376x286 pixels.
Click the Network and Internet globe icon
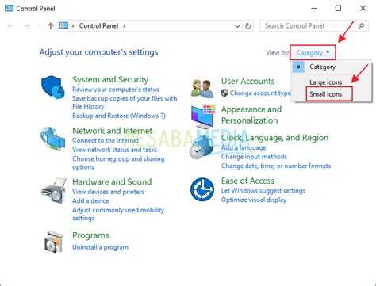click(53, 139)
